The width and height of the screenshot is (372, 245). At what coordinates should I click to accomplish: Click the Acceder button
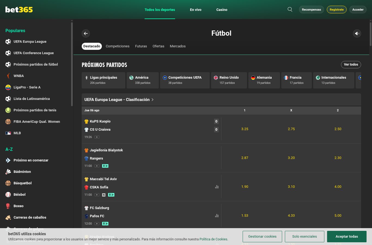pos(358,10)
